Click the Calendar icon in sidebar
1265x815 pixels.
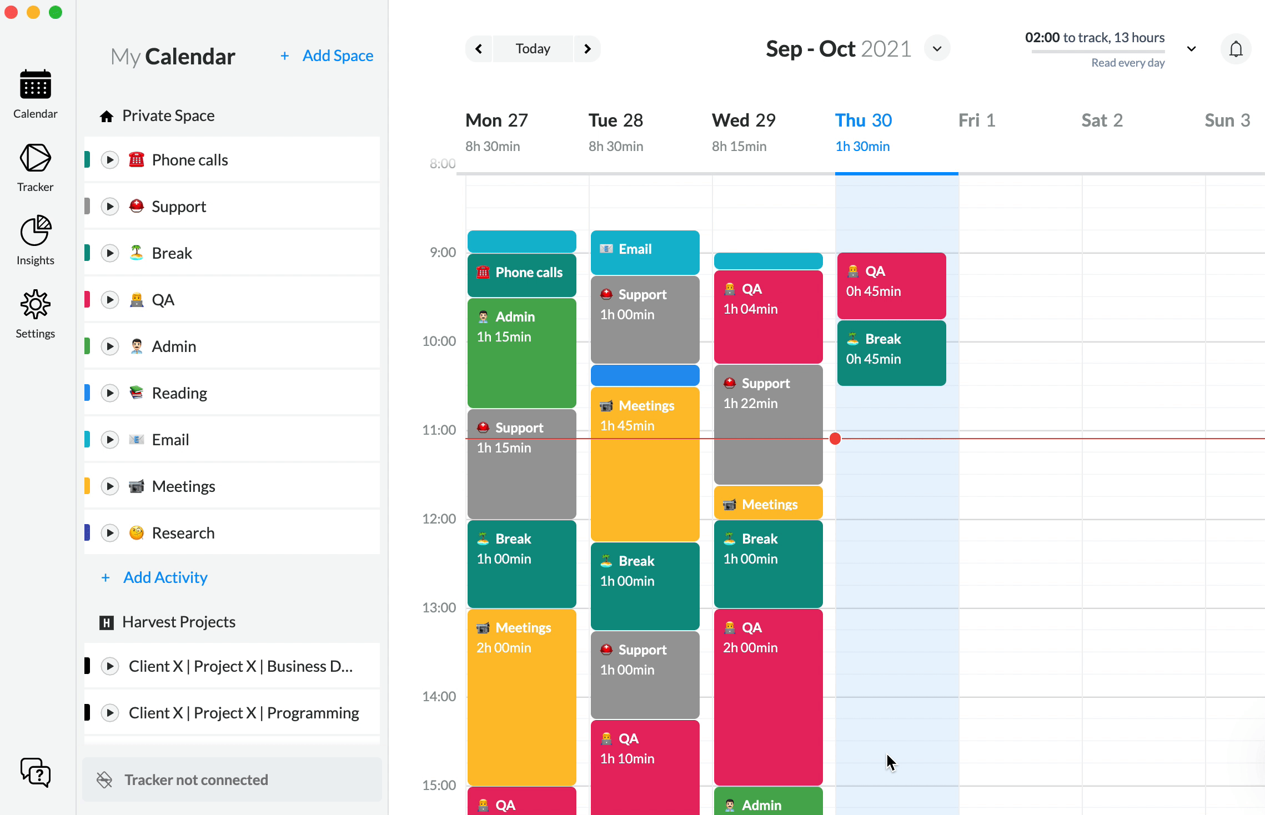click(35, 94)
